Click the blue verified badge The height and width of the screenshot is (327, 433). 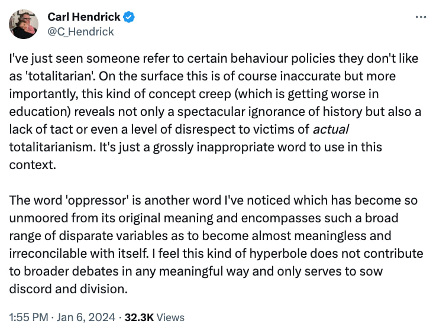tap(130, 18)
